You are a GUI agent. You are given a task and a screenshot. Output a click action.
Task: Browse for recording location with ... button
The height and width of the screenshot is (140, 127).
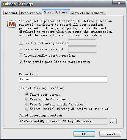pyautogui.click(x=113, y=121)
